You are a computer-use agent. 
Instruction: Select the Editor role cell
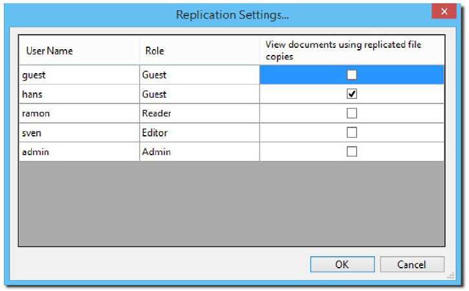[x=199, y=133]
